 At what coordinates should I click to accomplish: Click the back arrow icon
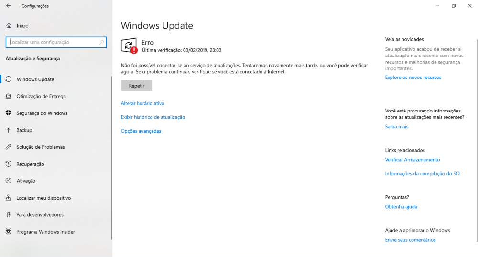coord(9,6)
